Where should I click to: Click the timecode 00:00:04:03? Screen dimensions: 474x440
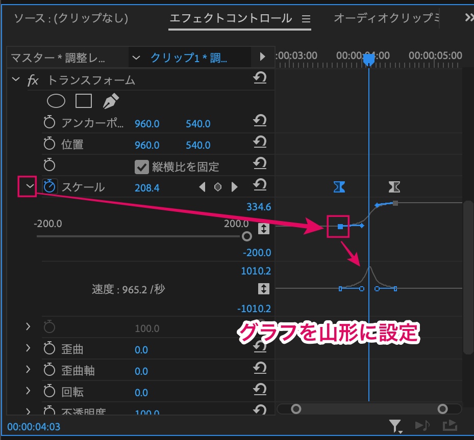(x=34, y=427)
